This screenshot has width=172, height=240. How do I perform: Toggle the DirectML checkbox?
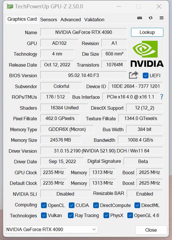tap(137, 205)
